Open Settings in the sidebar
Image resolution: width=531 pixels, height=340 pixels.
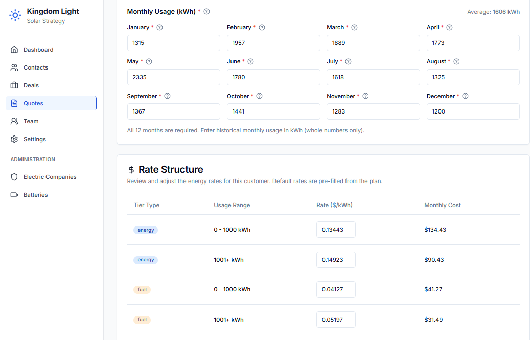point(51,139)
